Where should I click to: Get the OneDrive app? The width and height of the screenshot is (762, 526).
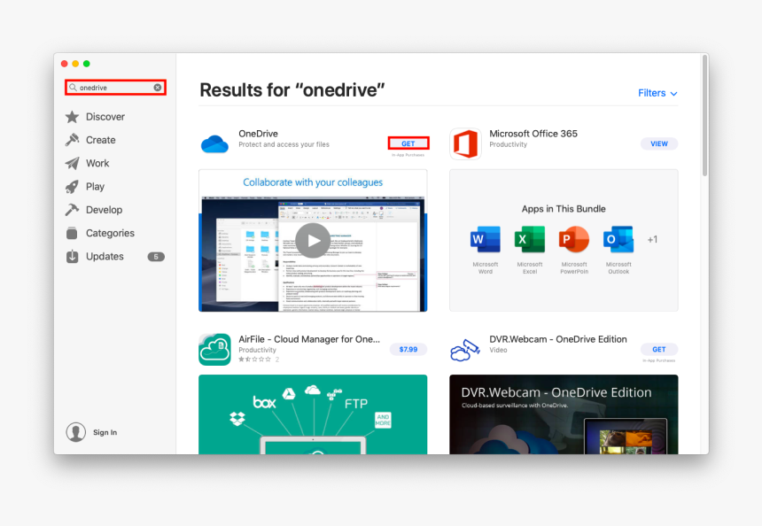(408, 143)
